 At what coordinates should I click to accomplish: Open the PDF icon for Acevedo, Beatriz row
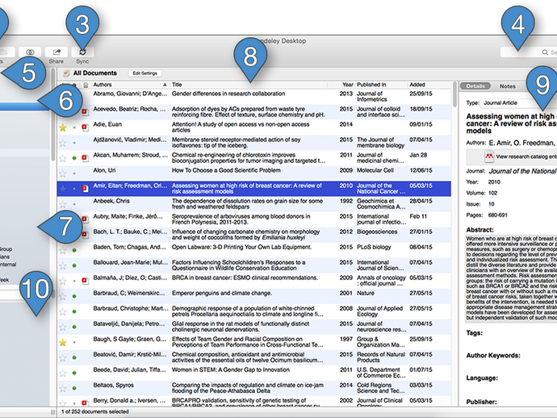pos(86,112)
